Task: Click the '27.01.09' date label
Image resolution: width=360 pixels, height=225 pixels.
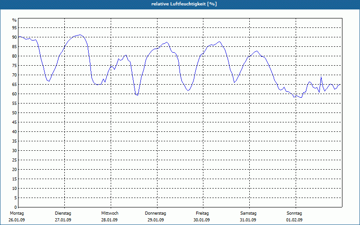Action: pyautogui.click(x=63, y=220)
